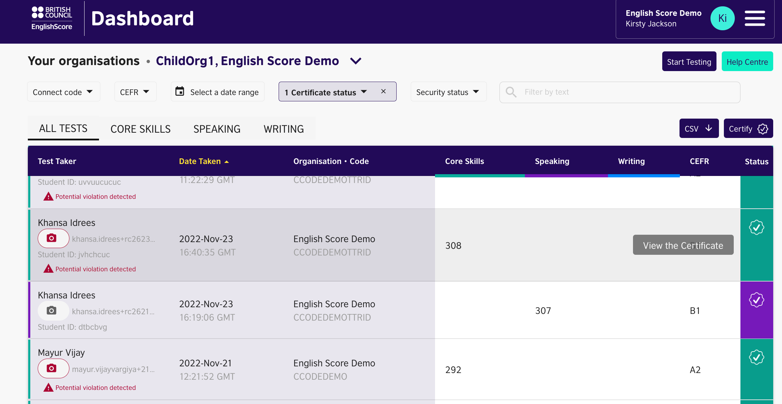Switch to the SPEAKING tab
Screen dimensions: 782x404
(x=217, y=129)
